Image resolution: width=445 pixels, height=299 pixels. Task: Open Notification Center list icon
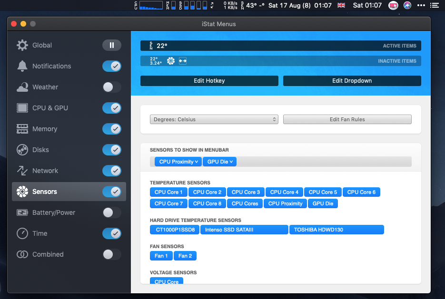pos(435,5)
